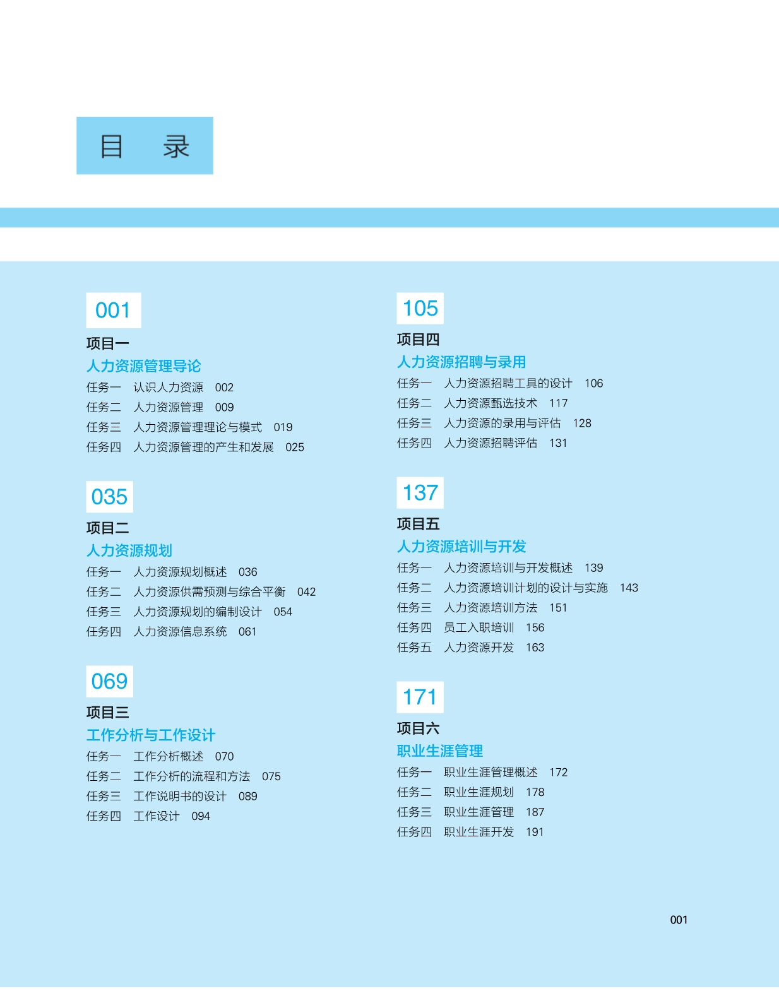Select 人力资源开发 163 entry

click(471, 648)
